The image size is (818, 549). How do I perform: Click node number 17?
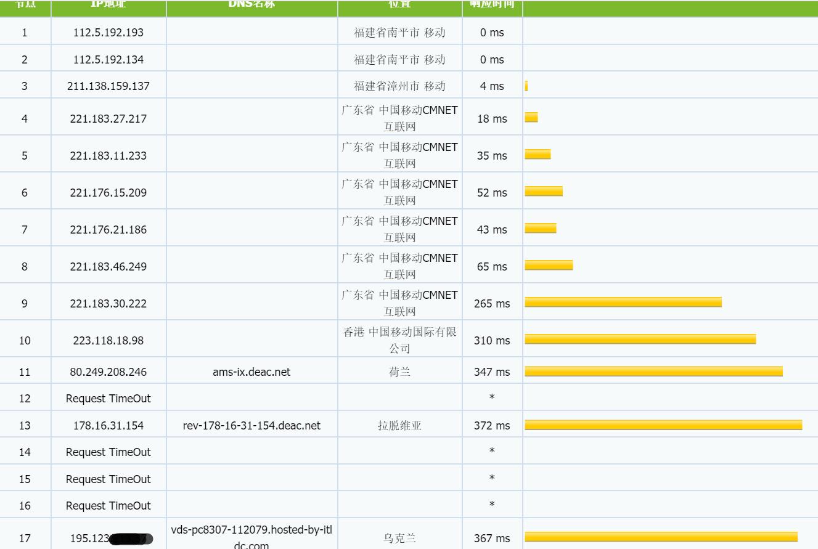click(25, 539)
